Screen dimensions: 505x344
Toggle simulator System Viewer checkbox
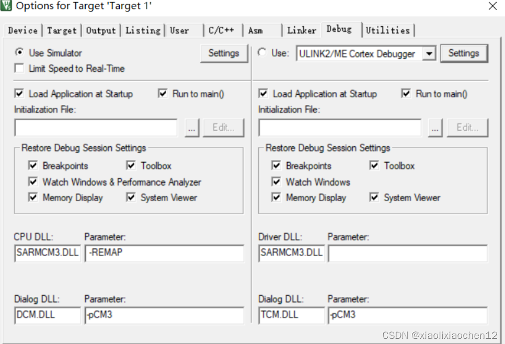tap(131, 197)
